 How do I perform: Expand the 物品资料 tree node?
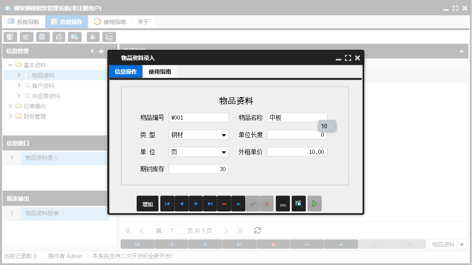tap(19, 75)
